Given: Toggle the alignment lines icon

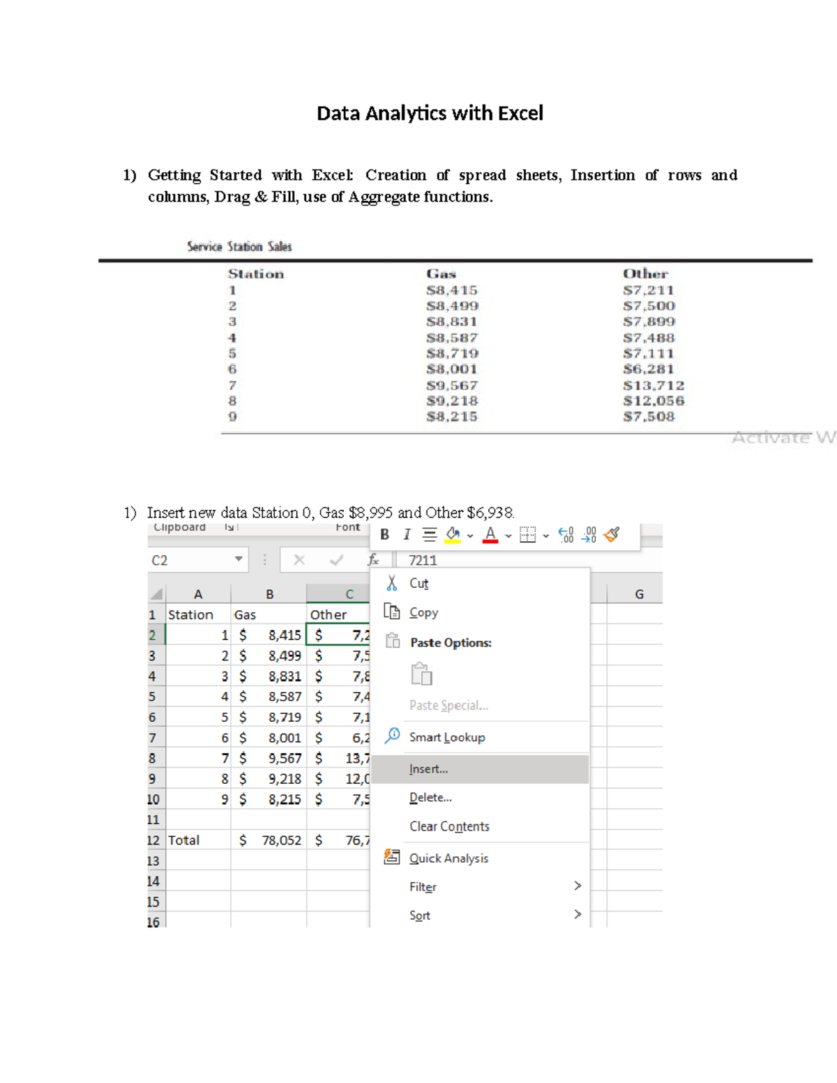Looking at the screenshot, I should point(430,535).
